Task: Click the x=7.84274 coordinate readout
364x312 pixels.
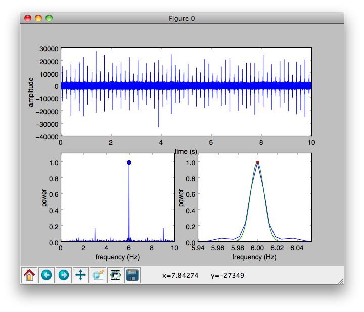Action: pyautogui.click(x=180, y=275)
